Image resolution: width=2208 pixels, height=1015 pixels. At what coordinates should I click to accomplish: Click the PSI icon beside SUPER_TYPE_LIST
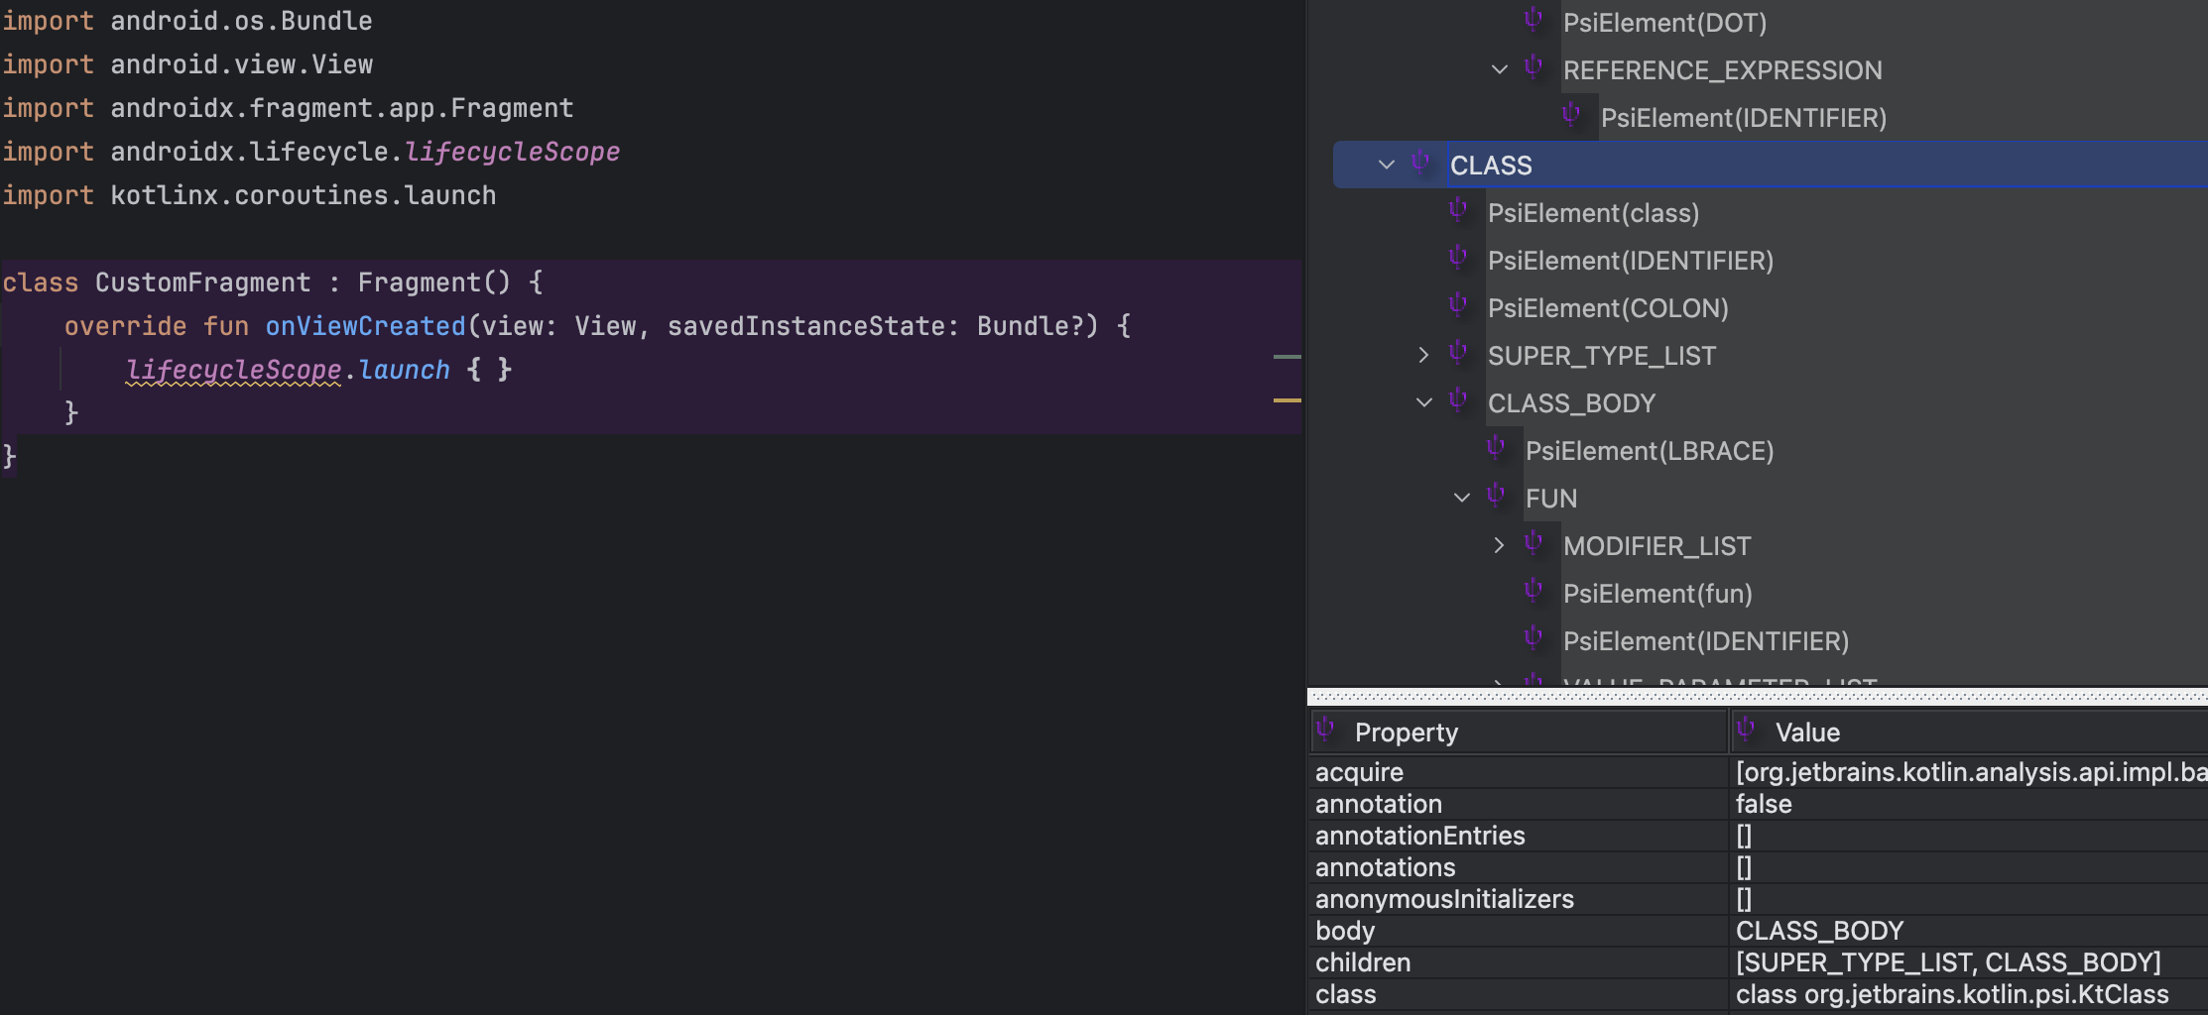tap(1458, 352)
